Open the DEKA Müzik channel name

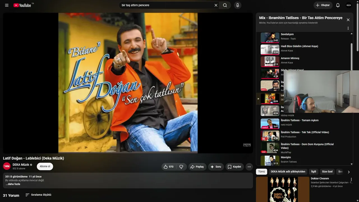coord(21,165)
